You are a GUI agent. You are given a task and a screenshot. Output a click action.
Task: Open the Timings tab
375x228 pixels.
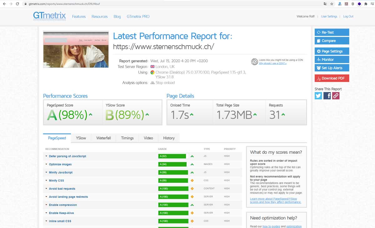(x=127, y=138)
